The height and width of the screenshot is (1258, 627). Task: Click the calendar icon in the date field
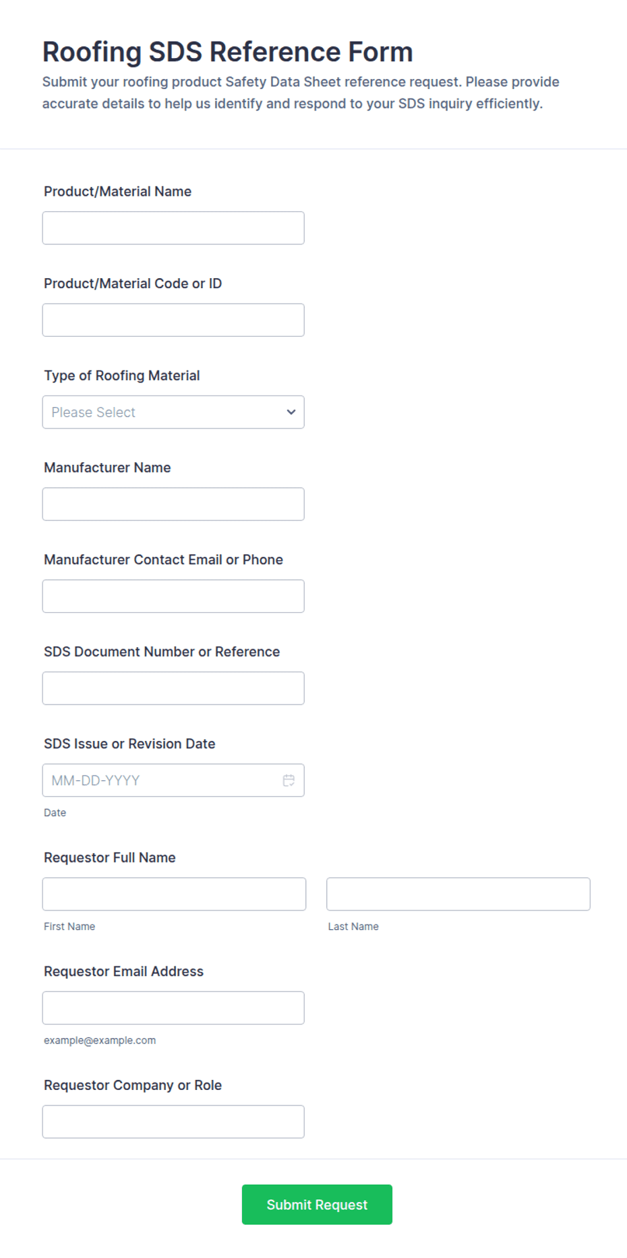(x=289, y=780)
